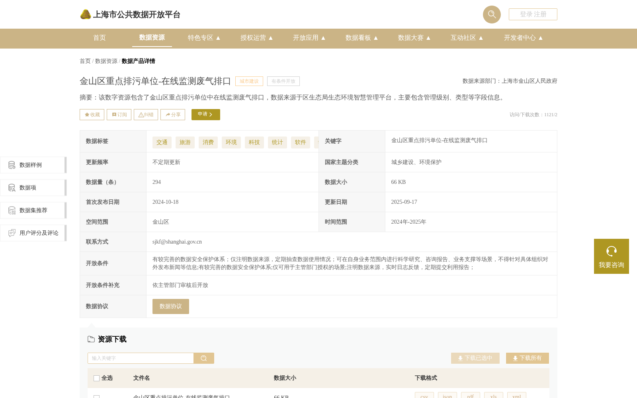Click the 分享 share button
Viewport: 637px width, 398px height.
[x=173, y=115]
